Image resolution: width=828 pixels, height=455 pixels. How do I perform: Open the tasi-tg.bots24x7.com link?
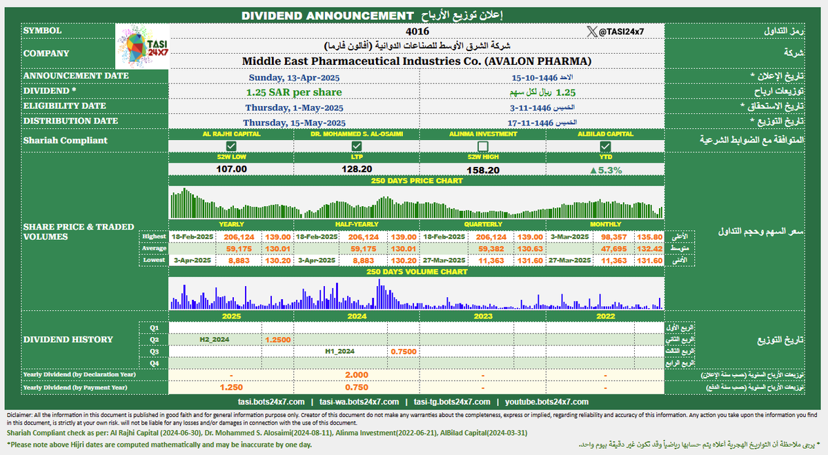[x=452, y=401]
